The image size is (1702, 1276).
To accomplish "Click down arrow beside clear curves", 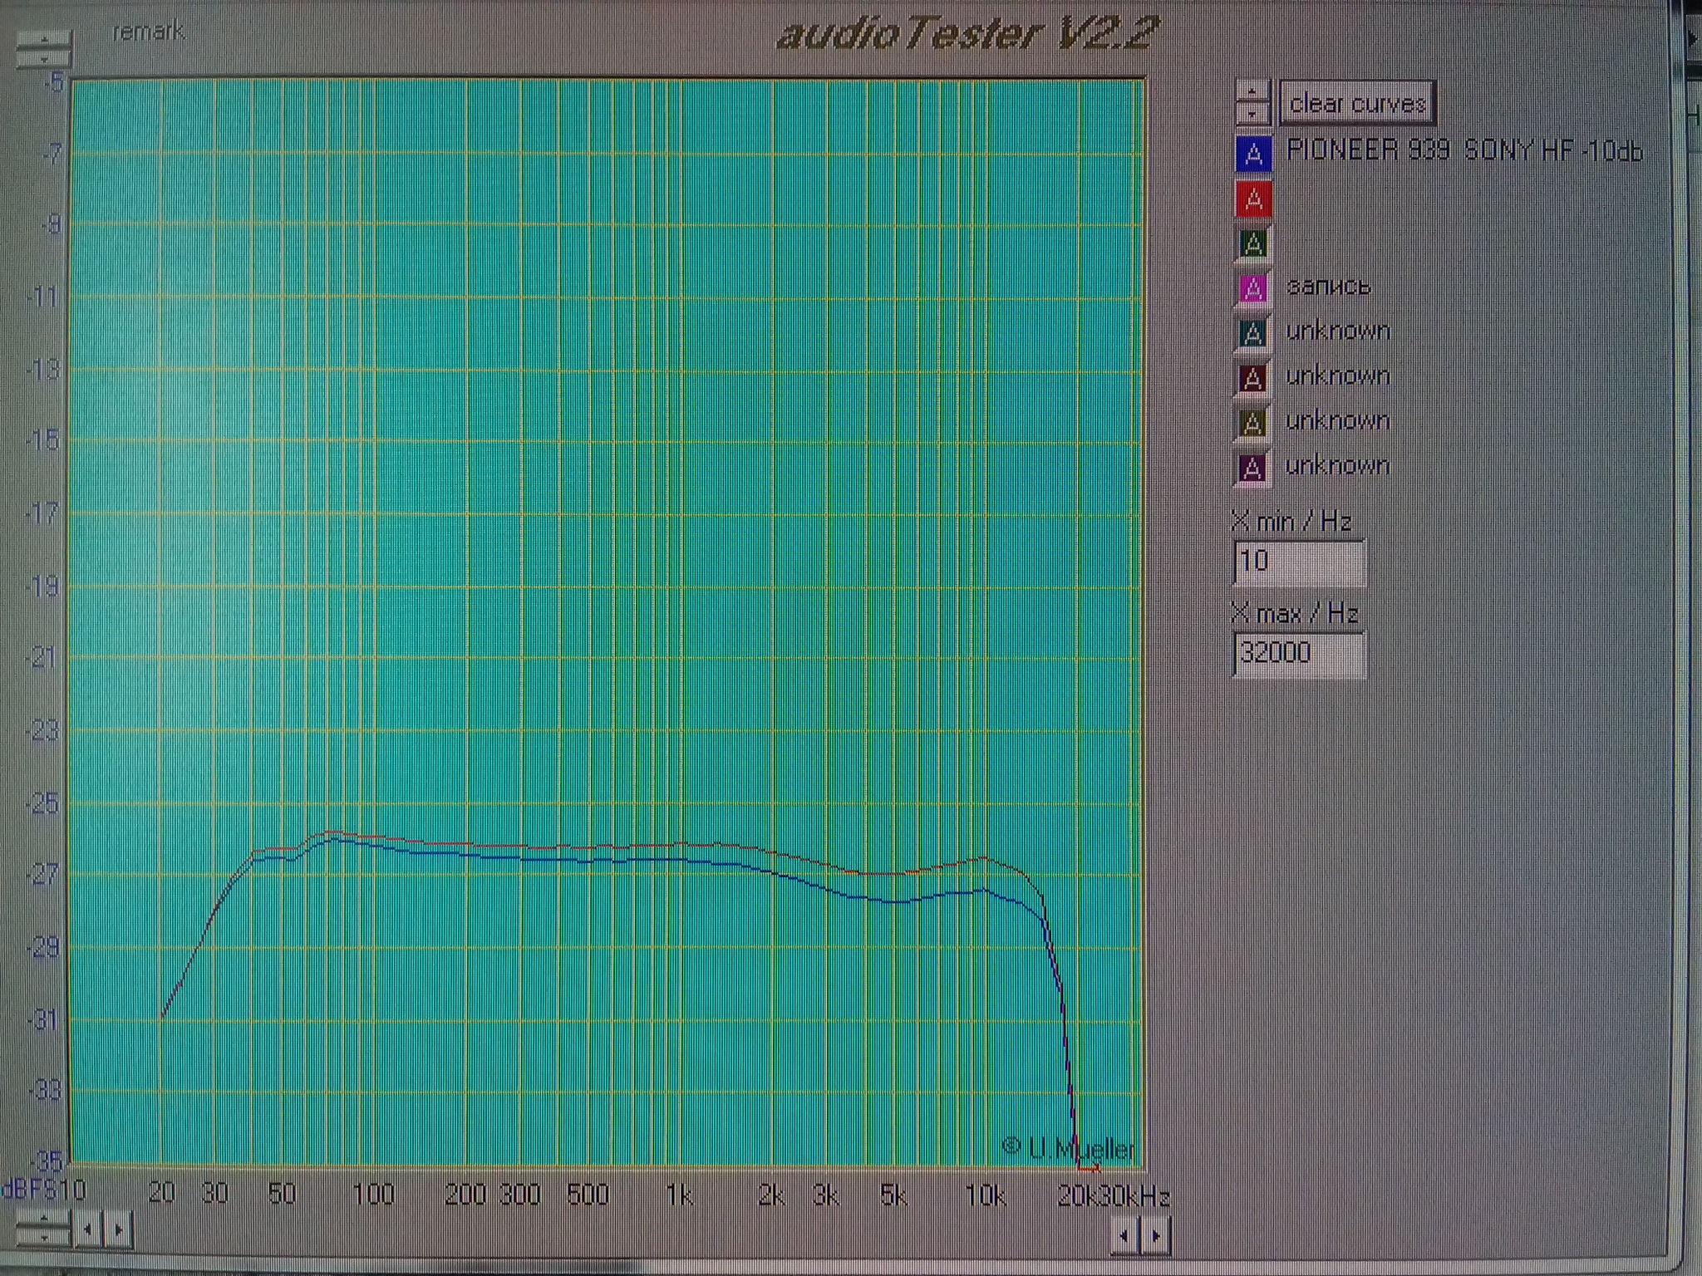I will point(1252,113).
